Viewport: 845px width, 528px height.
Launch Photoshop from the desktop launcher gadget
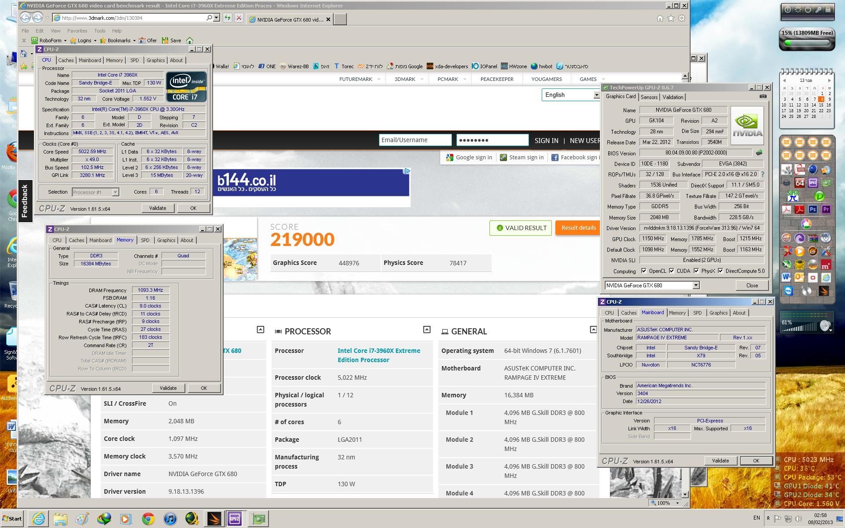click(x=813, y=209)
